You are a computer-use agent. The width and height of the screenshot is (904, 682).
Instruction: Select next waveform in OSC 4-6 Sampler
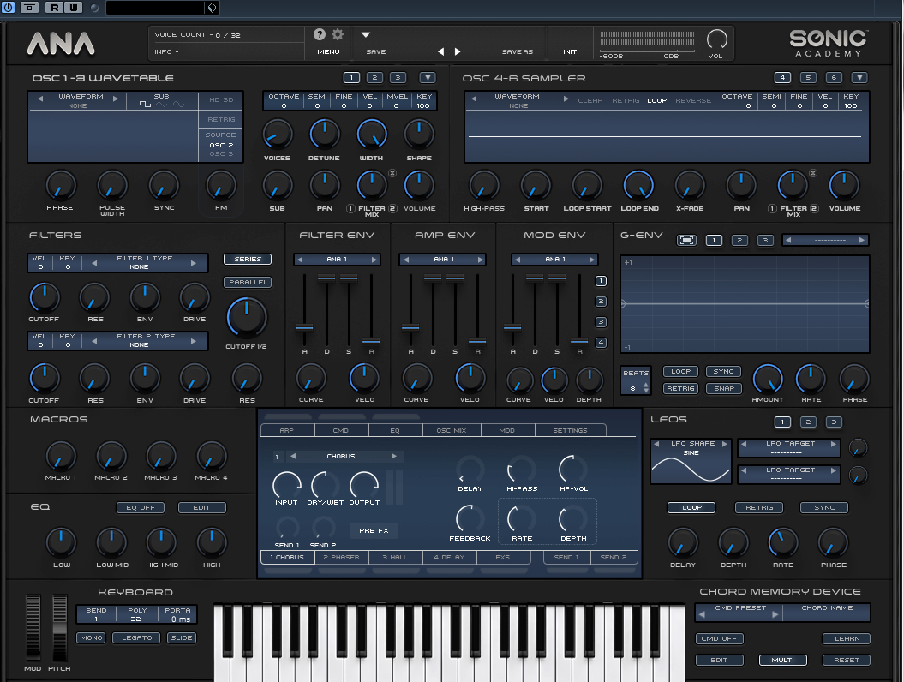point(566,99)
